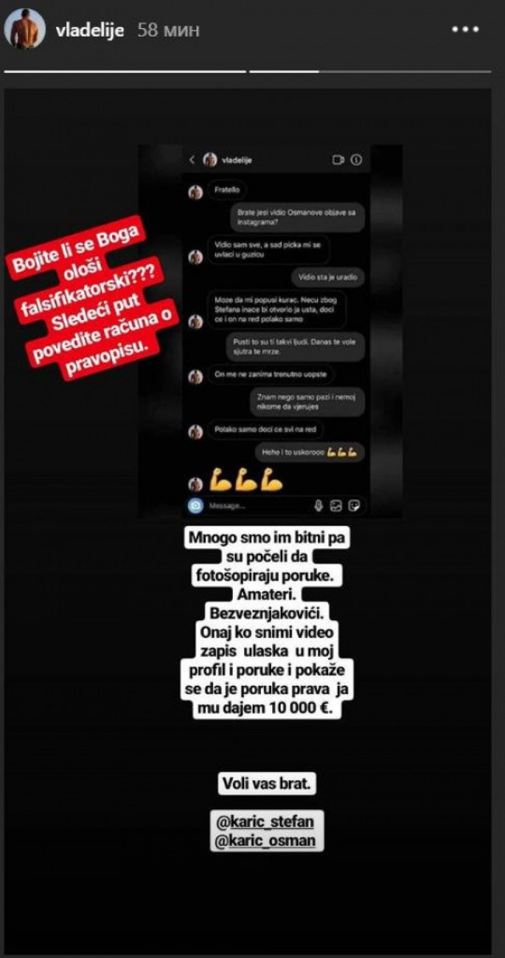Tap the 'Voli vas brat.' text label
505x958 pixels.
click(267, 783)
